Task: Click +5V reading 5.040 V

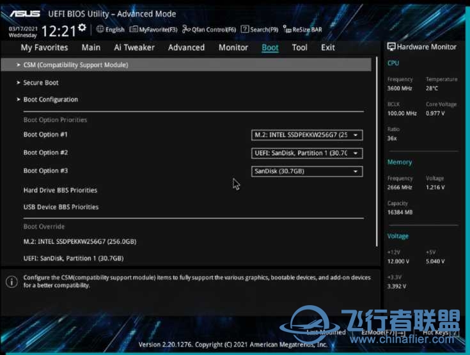Action: pos(435,262)
